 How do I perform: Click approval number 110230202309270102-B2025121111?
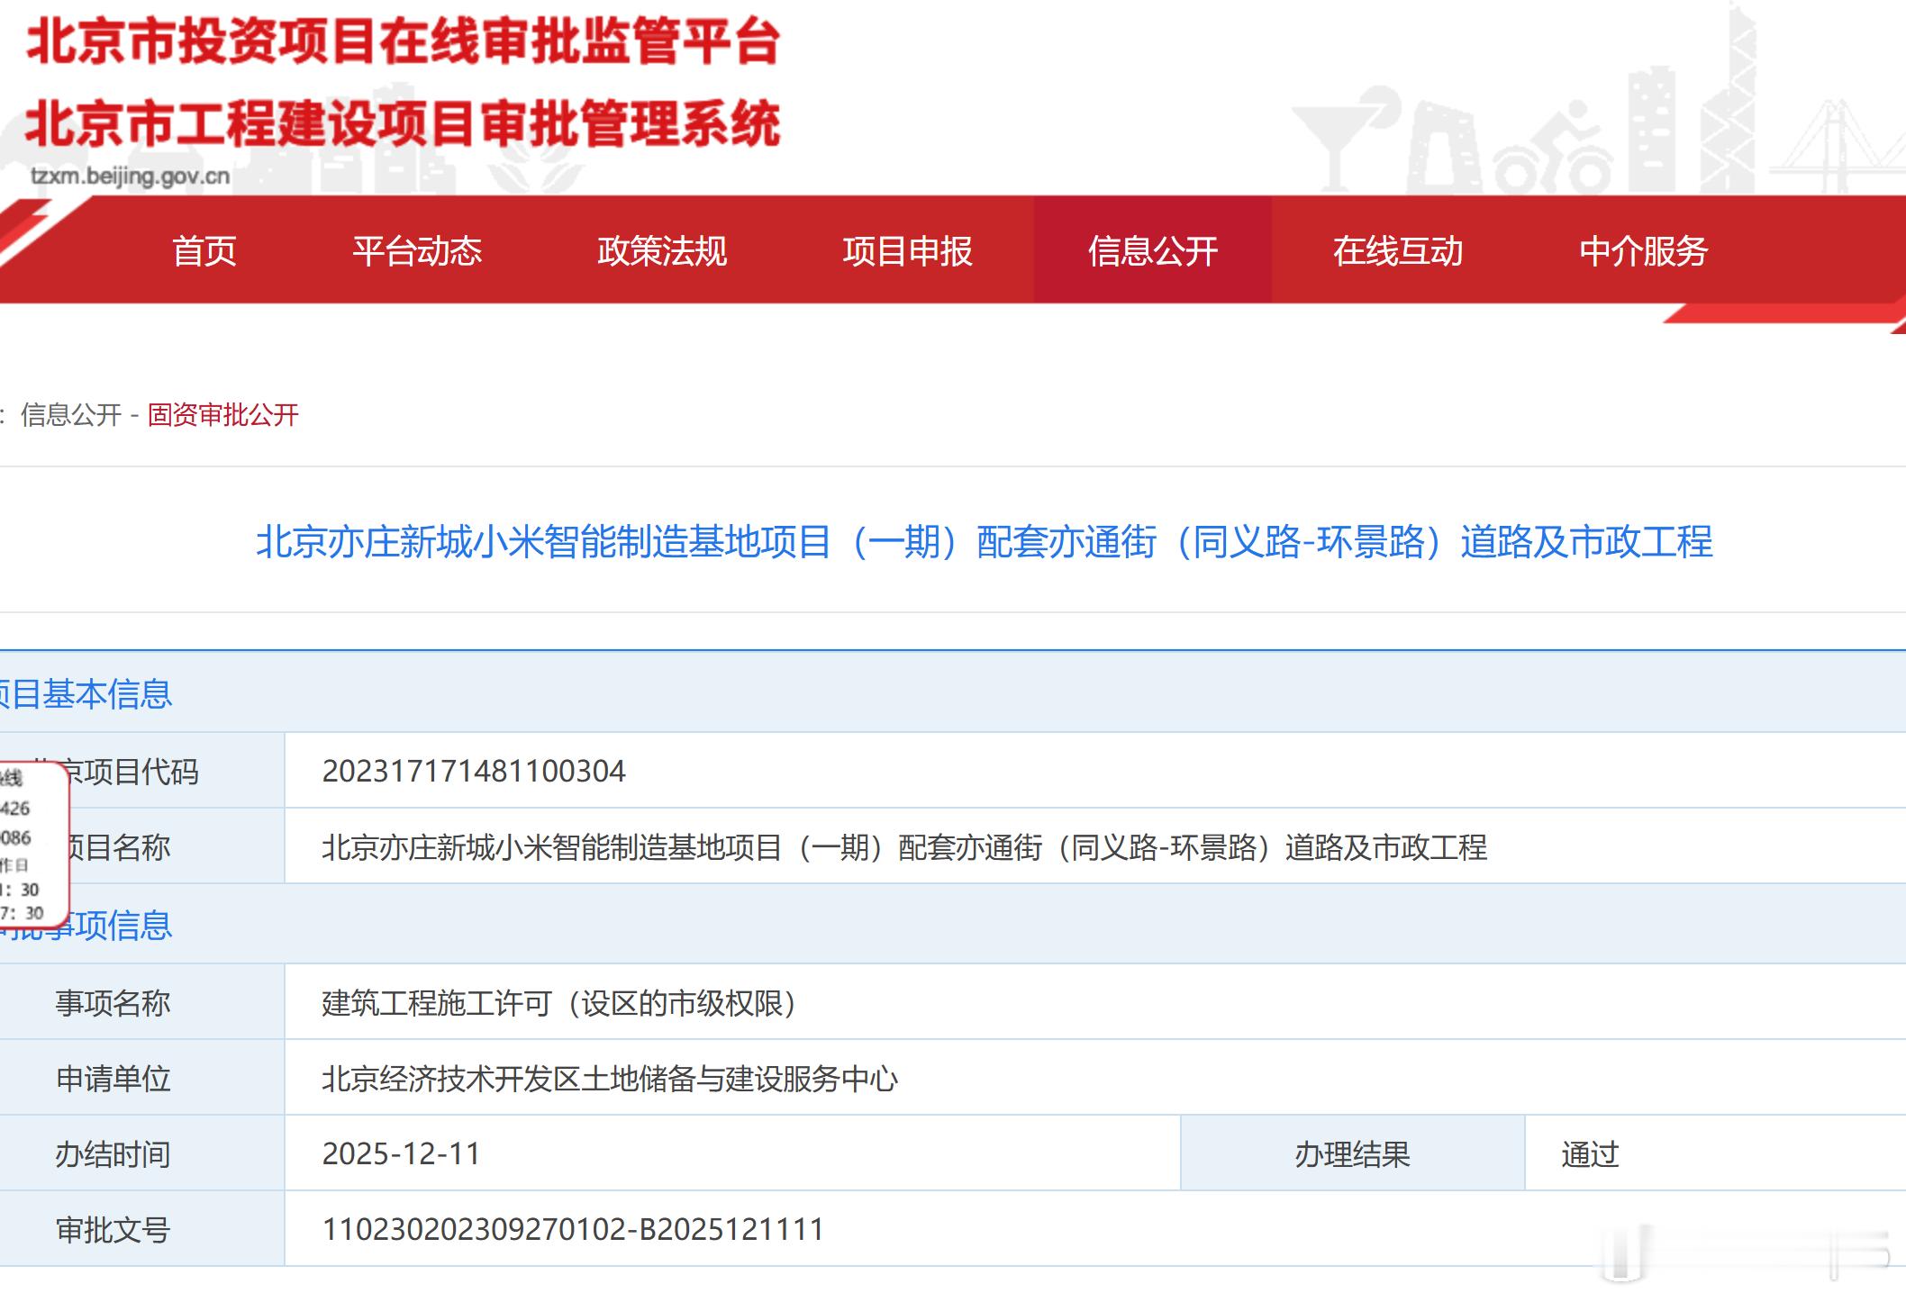point(573,1230)
